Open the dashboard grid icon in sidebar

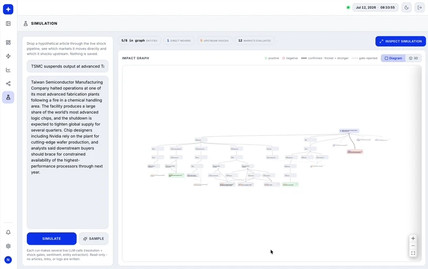[8, 42]
